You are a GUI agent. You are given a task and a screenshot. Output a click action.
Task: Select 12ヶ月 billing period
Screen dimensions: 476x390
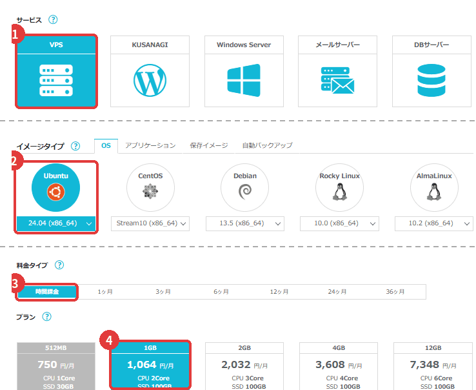pos(279,292)
